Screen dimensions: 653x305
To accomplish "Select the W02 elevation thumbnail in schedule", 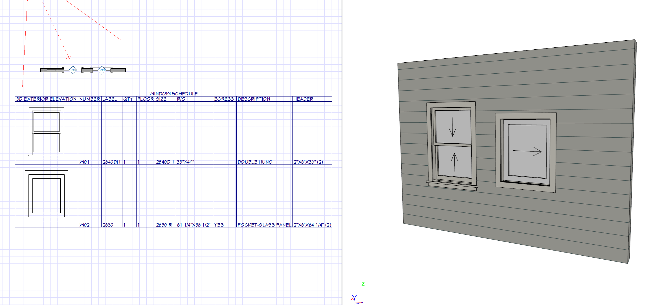I will [x=47, y=196].
